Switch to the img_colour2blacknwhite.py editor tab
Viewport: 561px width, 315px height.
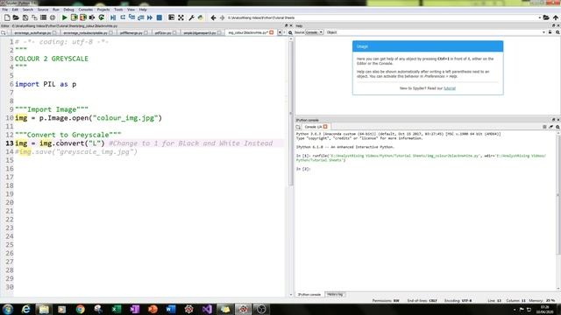click(x=247, y=32)
